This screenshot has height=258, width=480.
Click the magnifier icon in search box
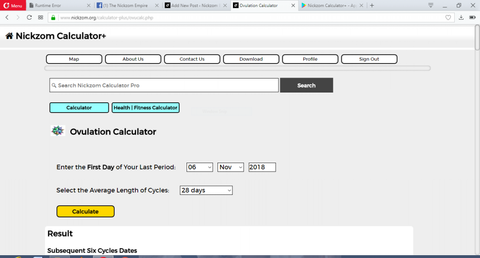pos(54,86)
